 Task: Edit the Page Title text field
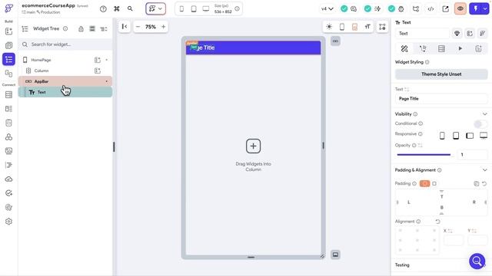click(x=441, y=99)
